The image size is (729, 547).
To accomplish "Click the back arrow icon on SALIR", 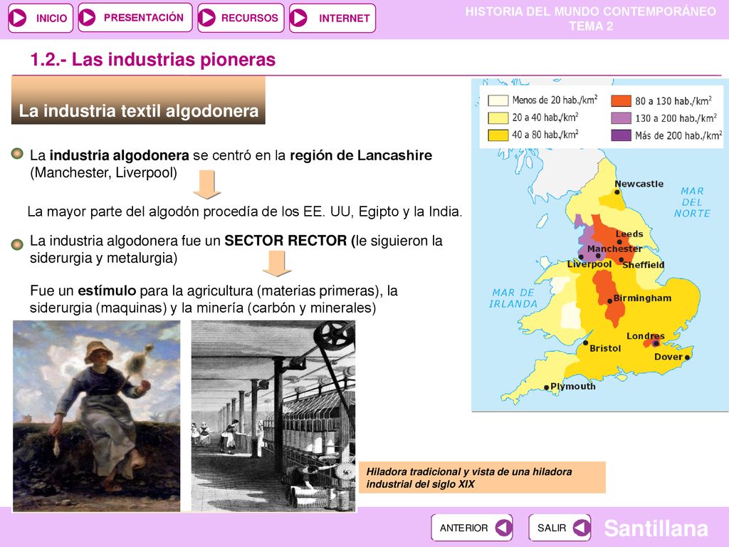I will 581,528.
